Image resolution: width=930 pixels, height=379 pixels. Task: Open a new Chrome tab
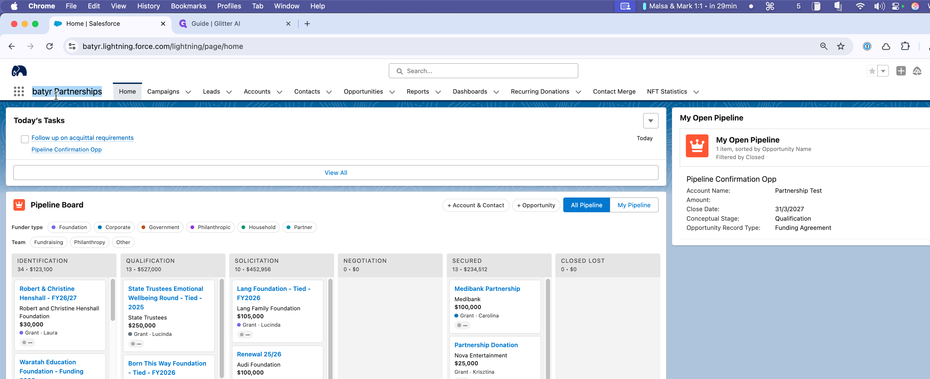[307, 24]
